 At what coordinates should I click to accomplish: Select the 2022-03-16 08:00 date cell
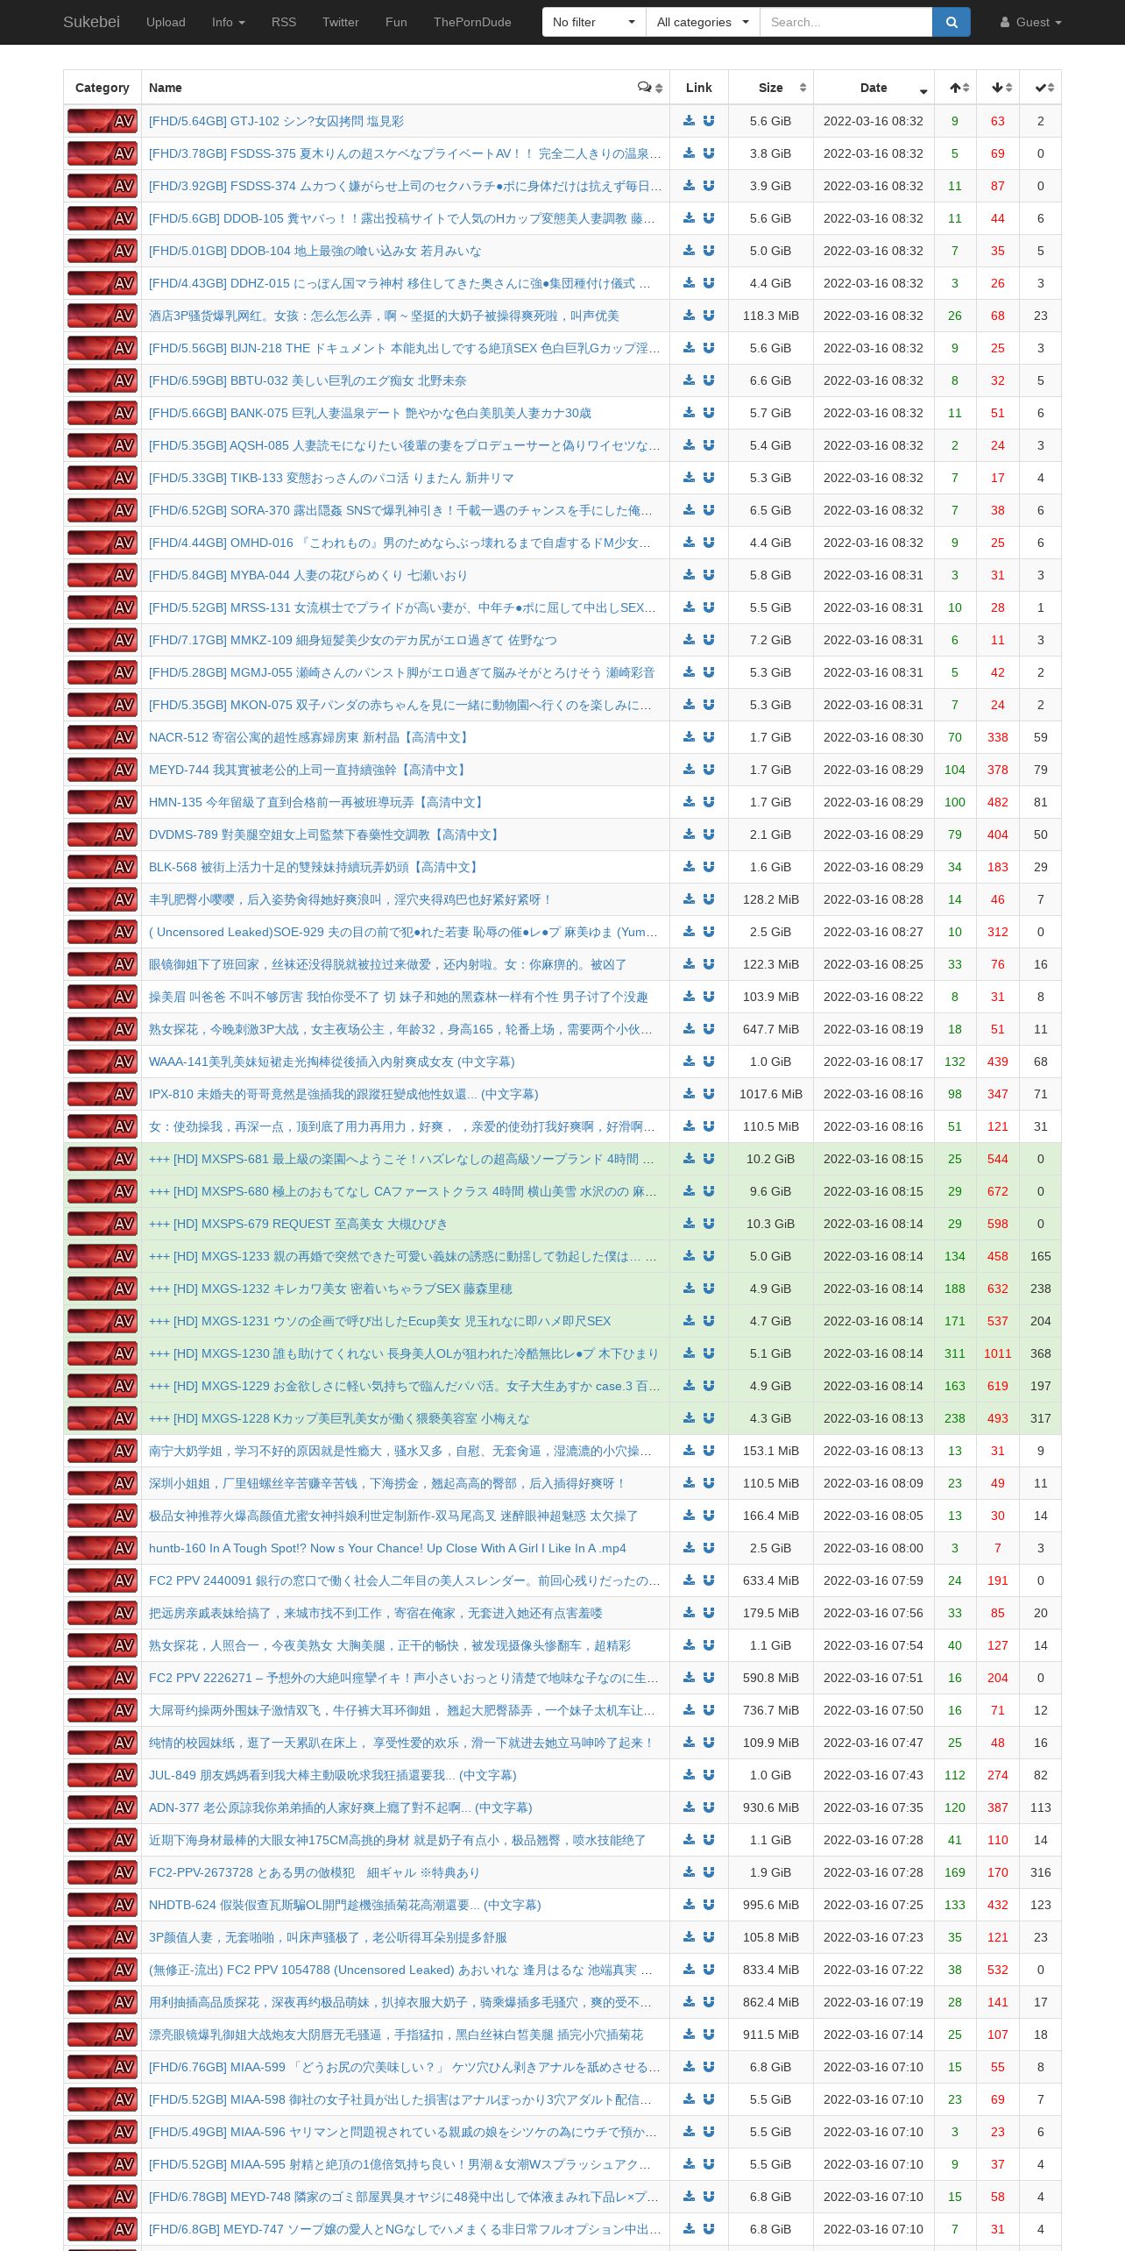[x=874, y=1548]
